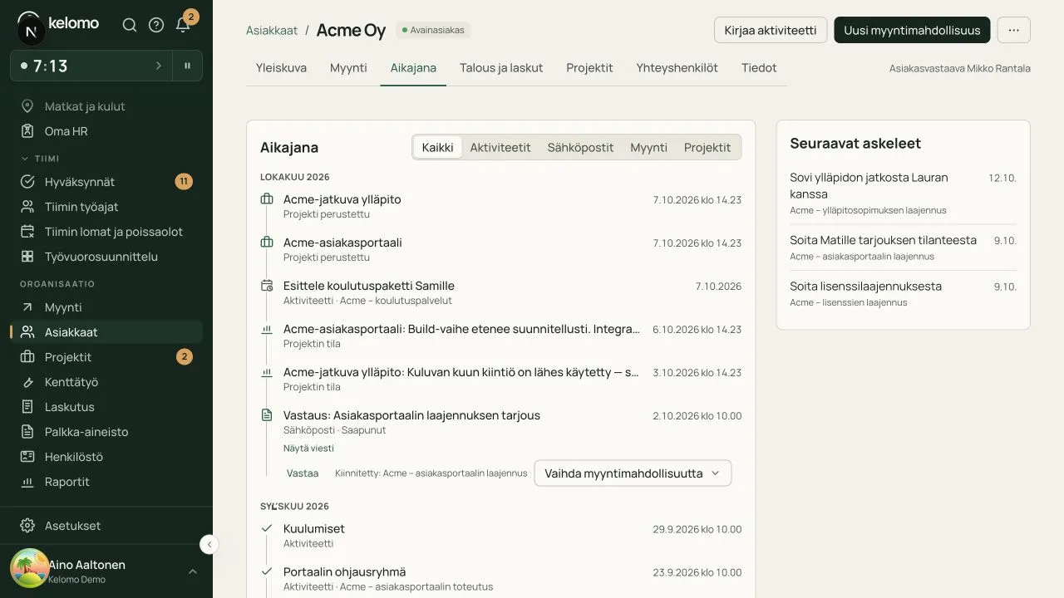Open Projektit in the sidebar
Screen dimensions: 1064x598
[x=106, y=357]
